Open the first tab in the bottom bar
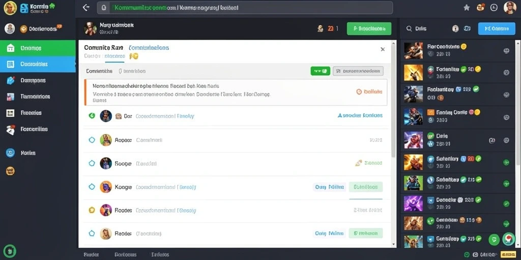Viewport: 521px width, 260px height. [91, 255]
